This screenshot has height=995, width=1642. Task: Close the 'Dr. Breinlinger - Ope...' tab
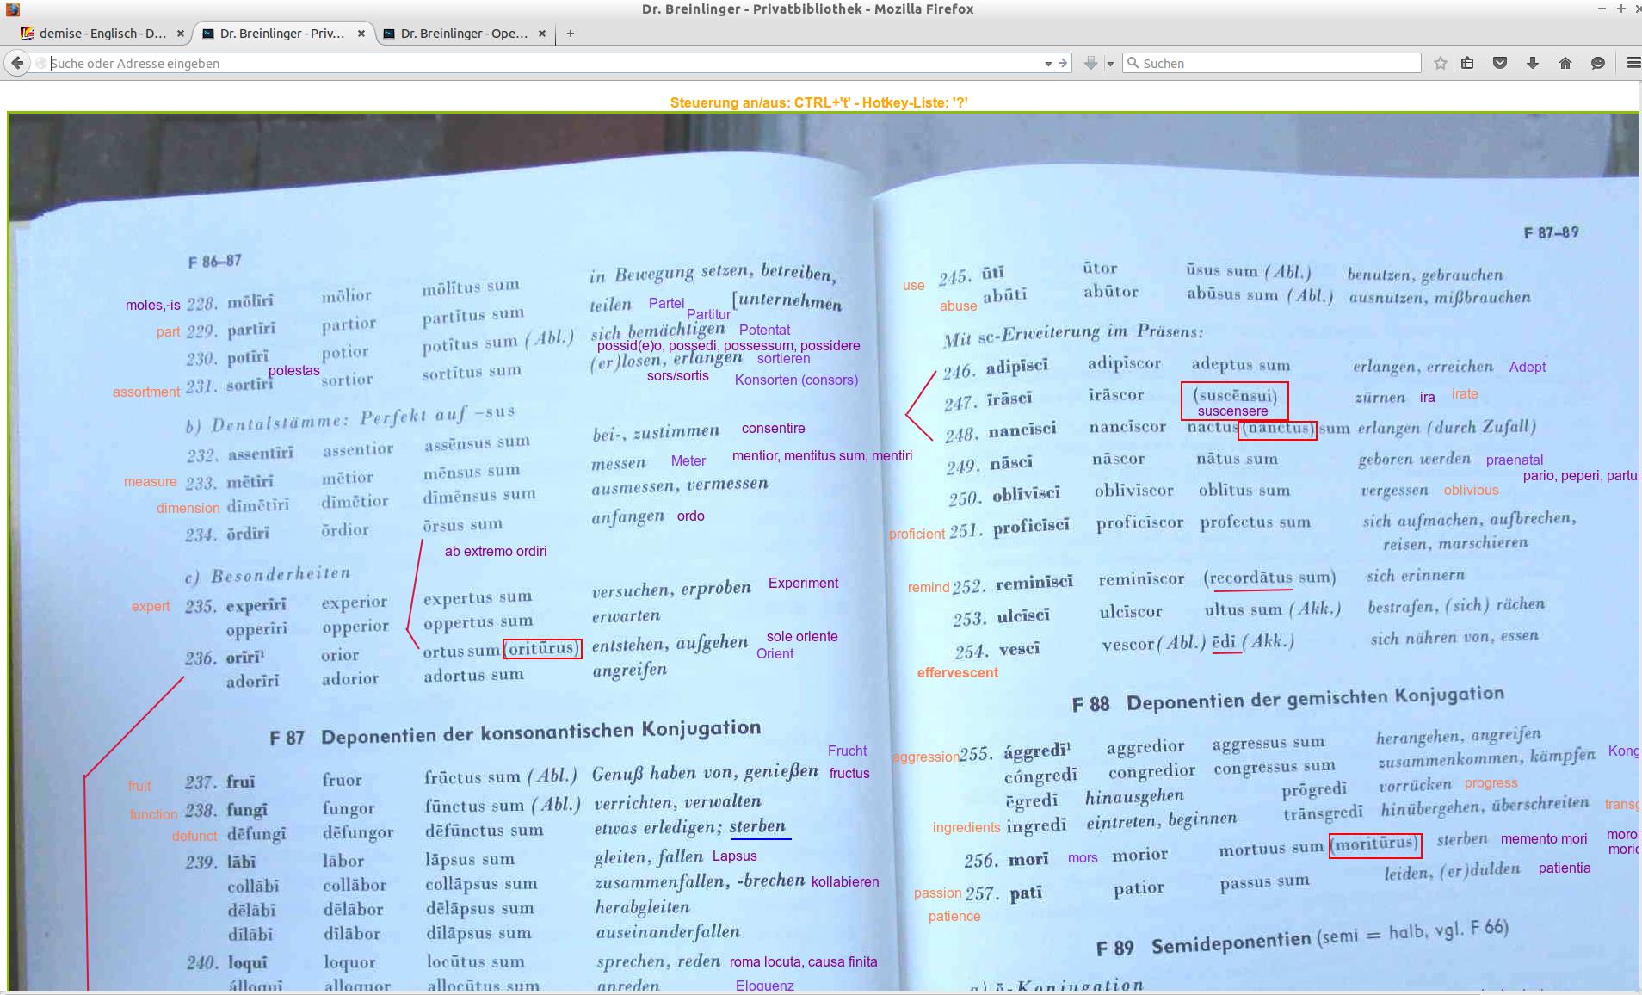click(541, 34)
